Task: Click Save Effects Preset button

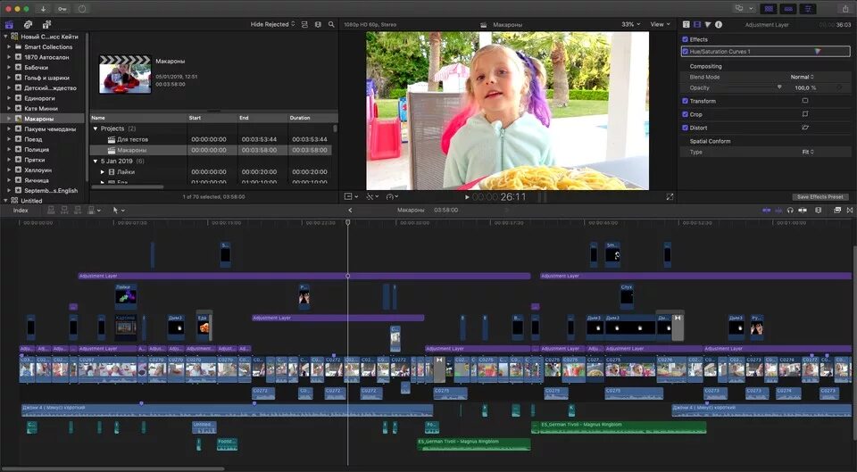Action: coord(820,196)
